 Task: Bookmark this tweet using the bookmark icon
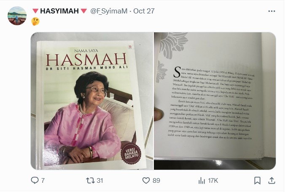coord(257,181)
